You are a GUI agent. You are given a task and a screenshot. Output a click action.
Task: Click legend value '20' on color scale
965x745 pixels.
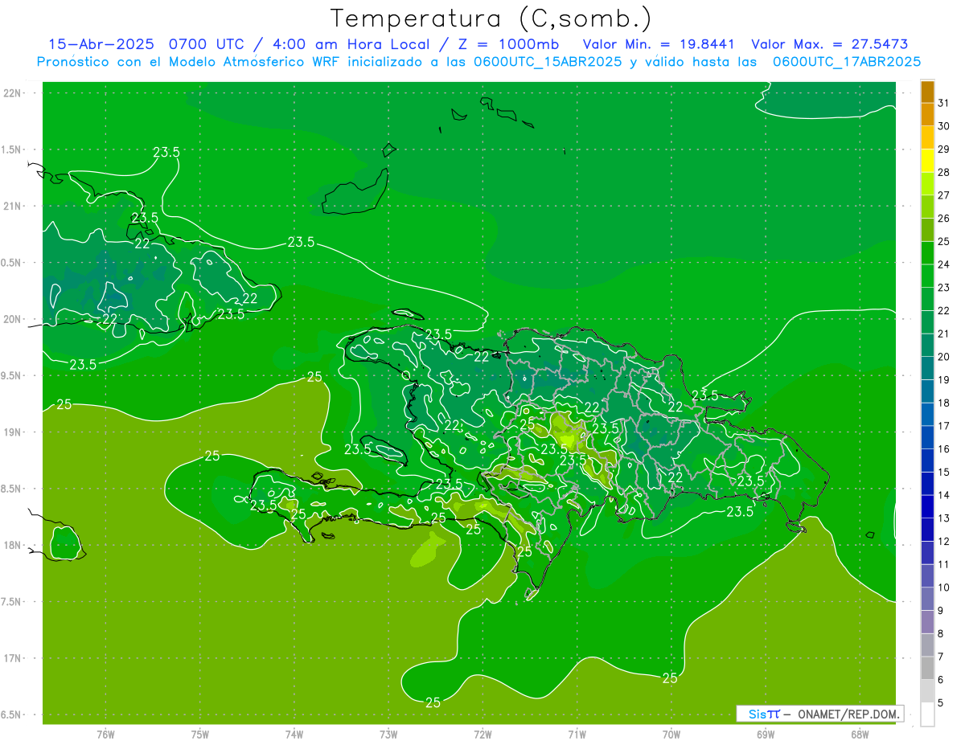pyautogui.click(x=943, y=357)
